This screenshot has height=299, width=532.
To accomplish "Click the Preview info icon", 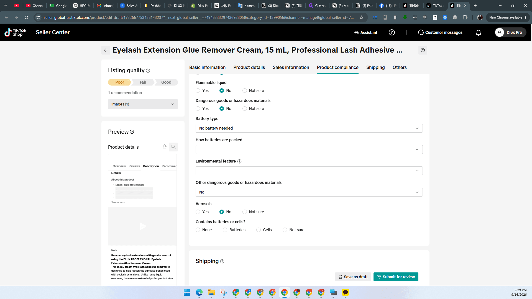I will click(x=132, y=132).
